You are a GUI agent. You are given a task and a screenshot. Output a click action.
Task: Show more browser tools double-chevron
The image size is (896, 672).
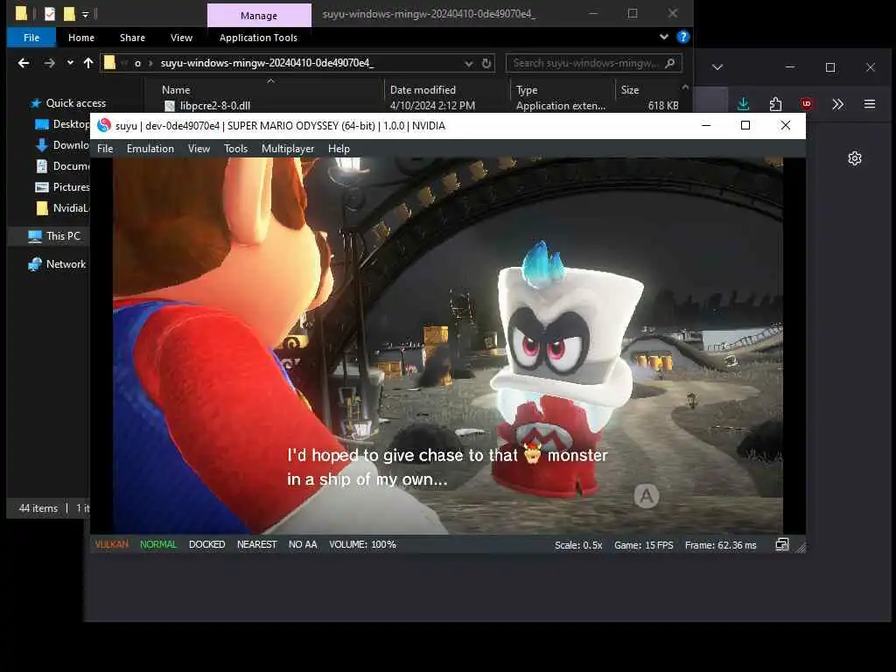click(837, 104)
